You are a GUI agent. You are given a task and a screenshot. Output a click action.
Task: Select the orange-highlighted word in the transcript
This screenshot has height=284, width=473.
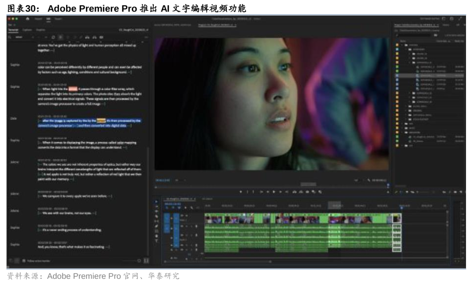[101, 121]
